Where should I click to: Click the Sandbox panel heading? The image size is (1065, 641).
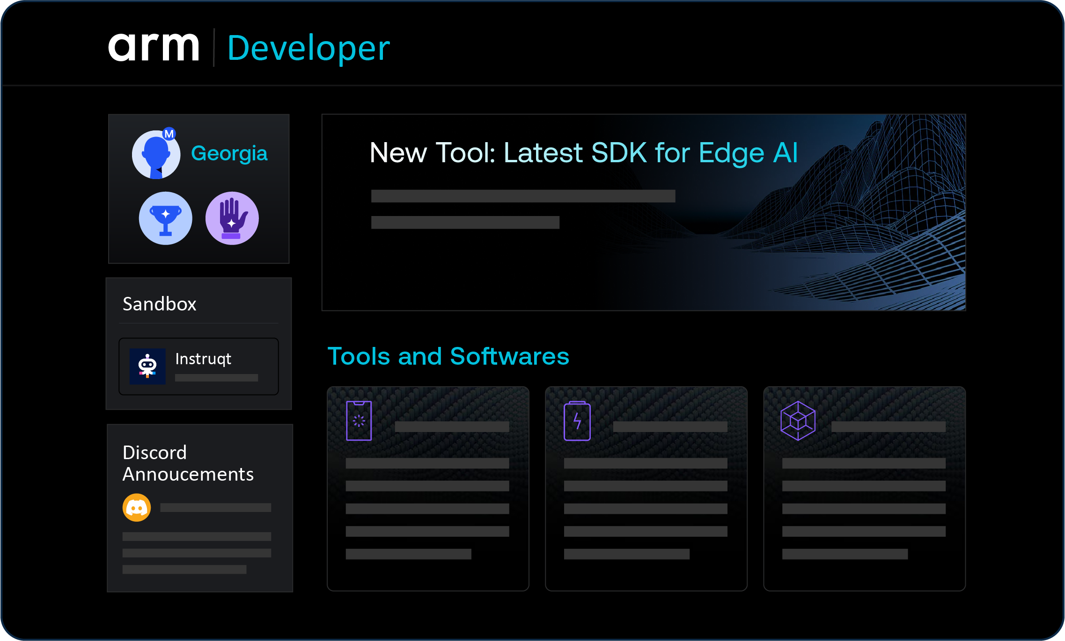pyautogui.click(x=159, y=304)
